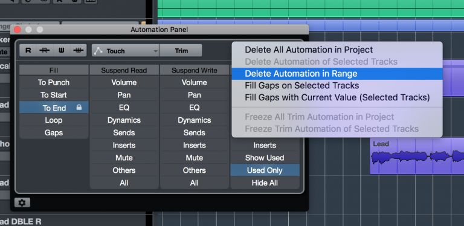
Task: Suspend Read for Volume
Action: click(x=124, y=83)
